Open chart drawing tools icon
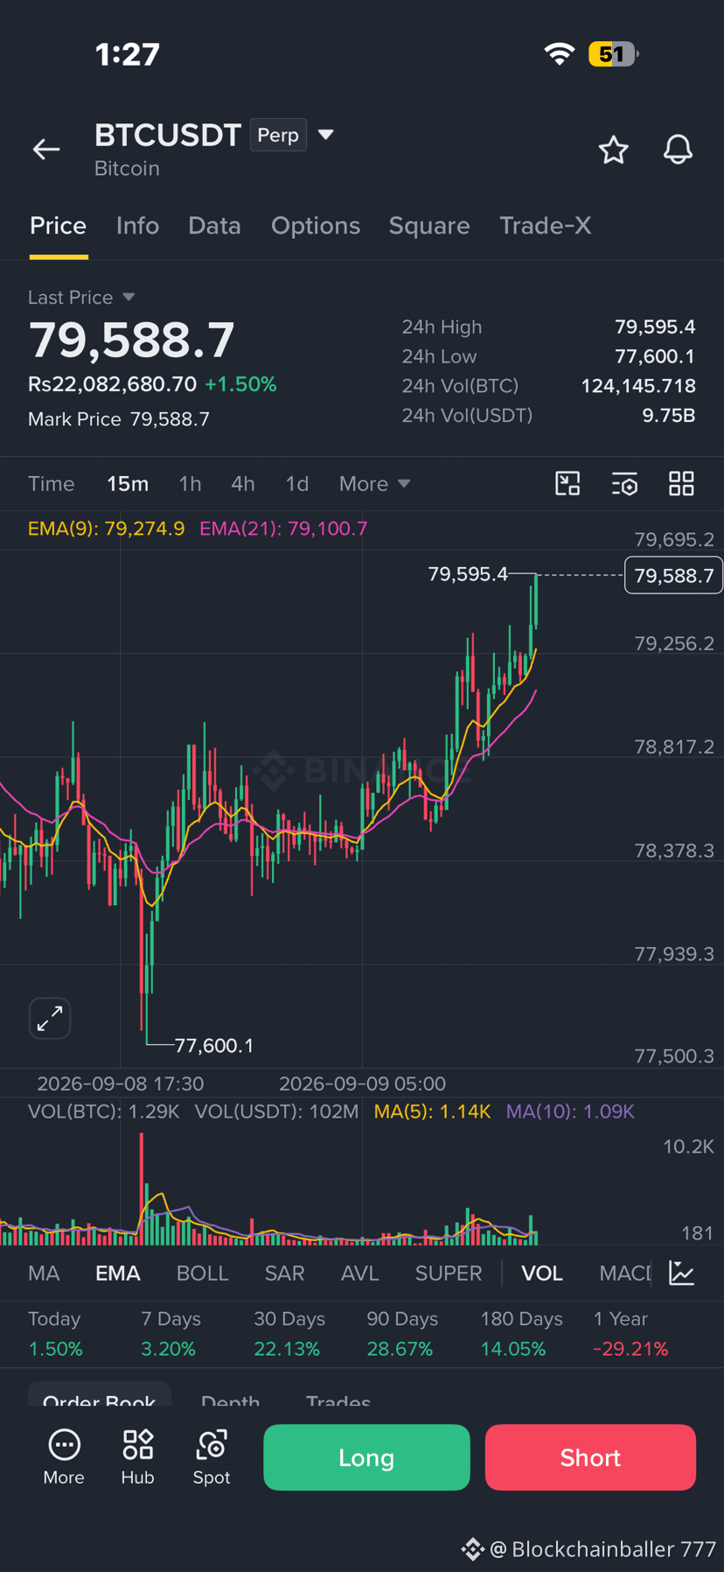The height and width of the screenshot is (1572, 724). click(567, 484)
